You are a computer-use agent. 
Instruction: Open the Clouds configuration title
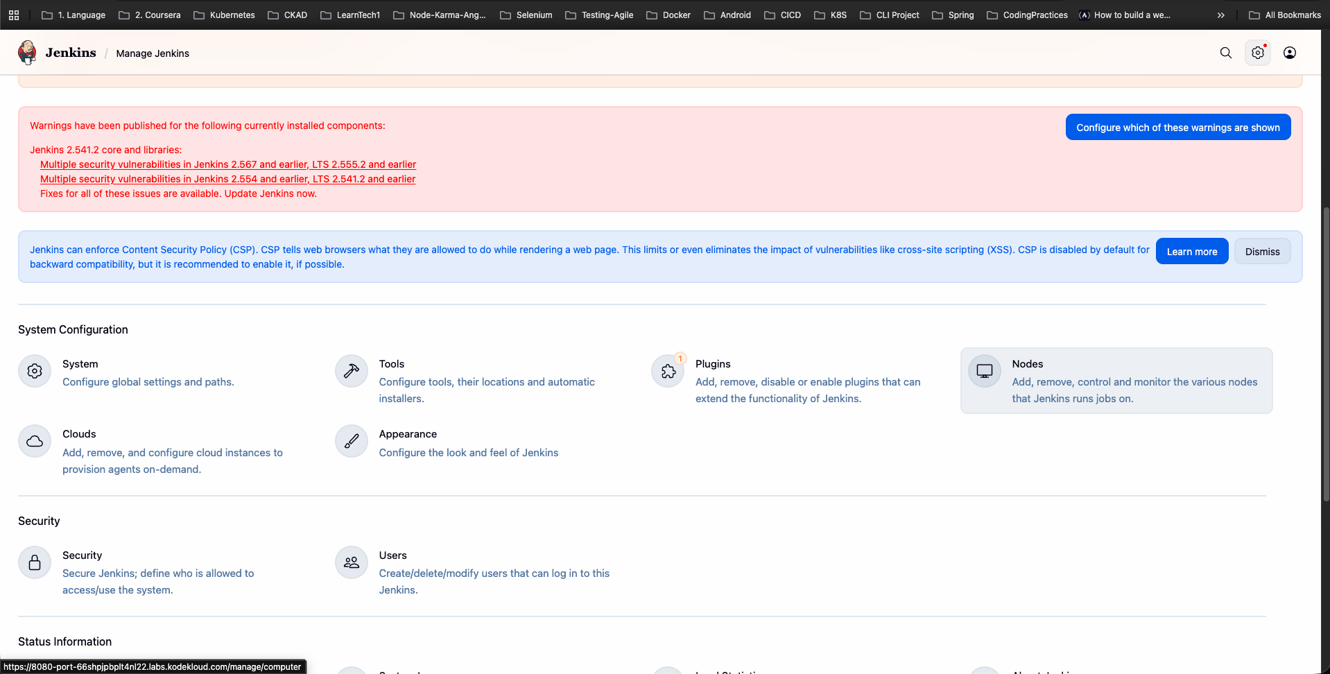pos(79,434)
